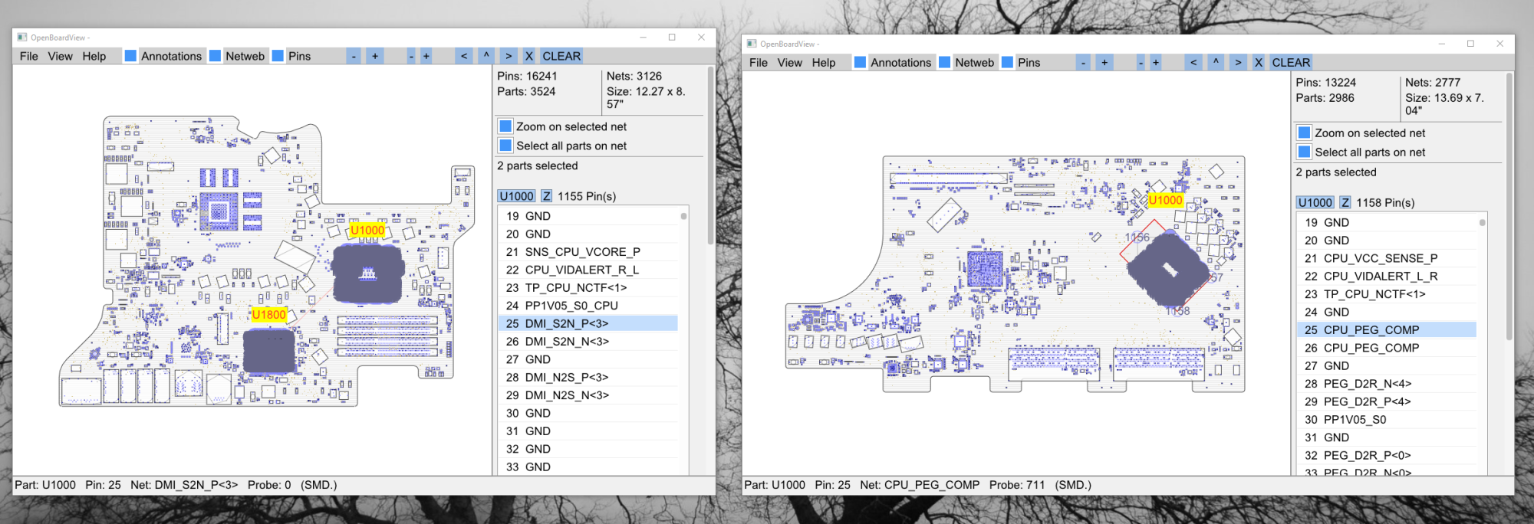Toggle 'Select all parts on net' in right window
The width and height of the screenshot is (1534, 524).
1304,152
